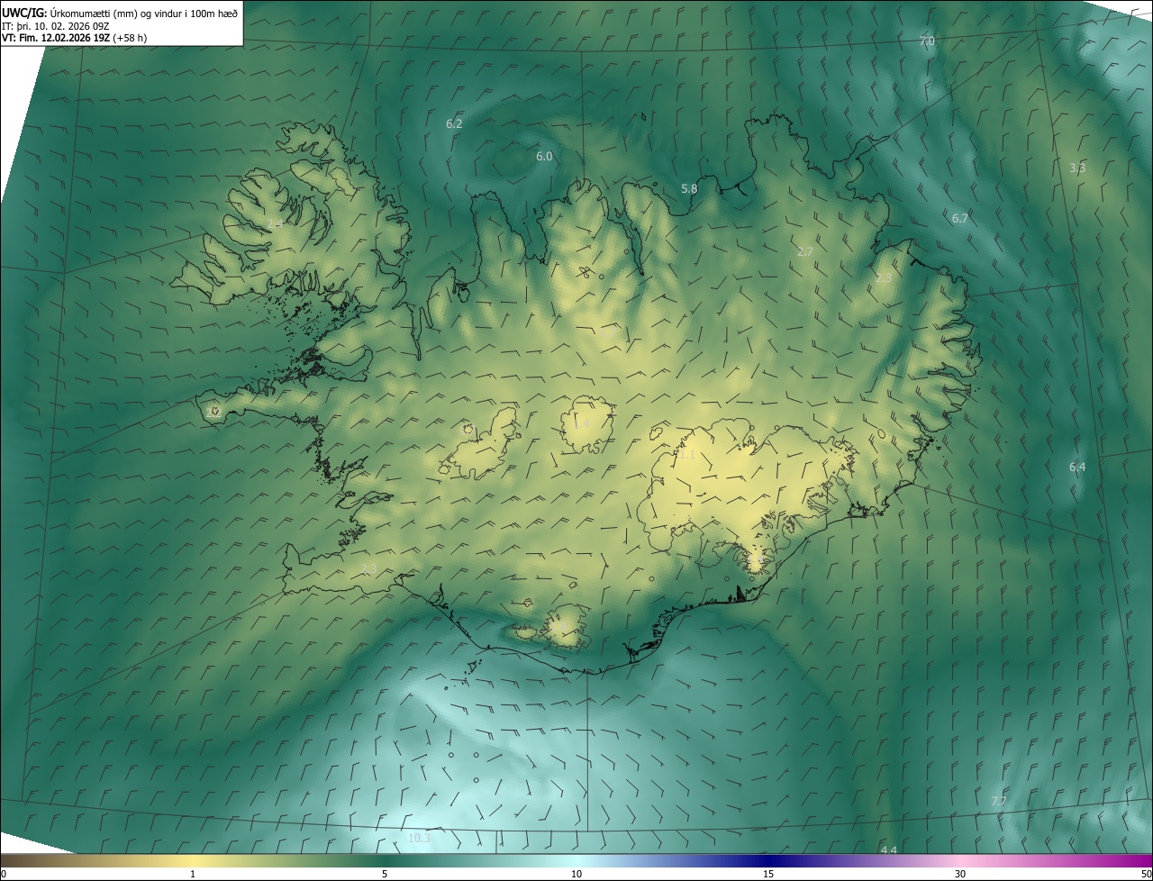Click the 1 tick on color bar

[193, 874]
